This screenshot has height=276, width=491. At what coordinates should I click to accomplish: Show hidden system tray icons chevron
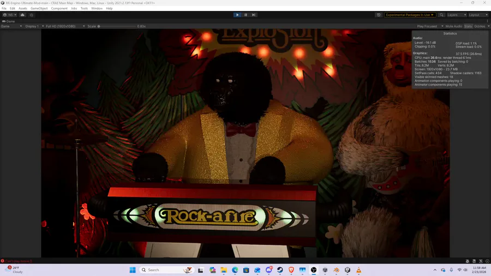click(435, 270)
